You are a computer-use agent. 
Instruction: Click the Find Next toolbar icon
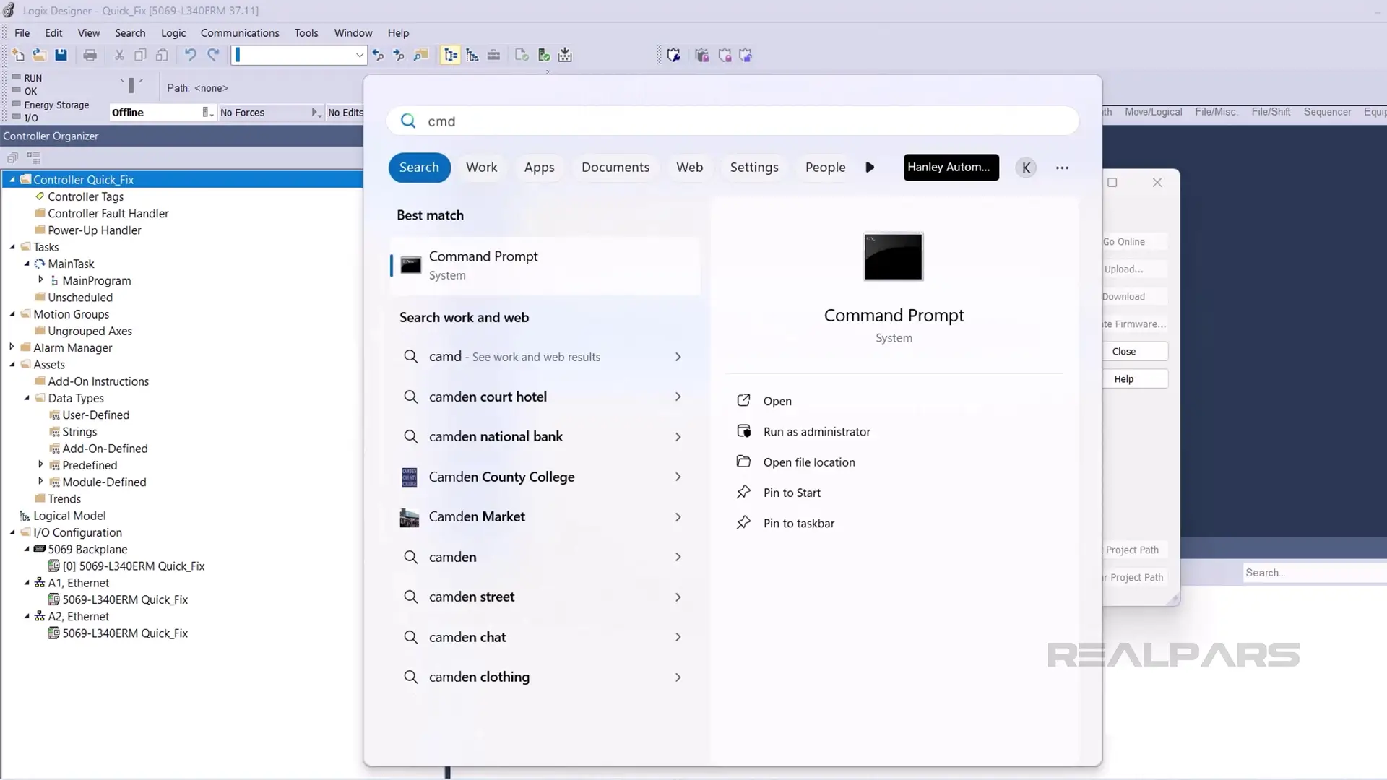(x=399, y=55)
